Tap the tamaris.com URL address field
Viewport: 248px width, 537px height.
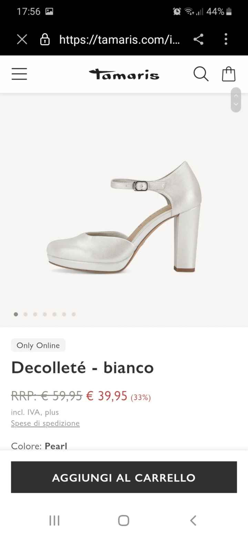coord(120,40)
